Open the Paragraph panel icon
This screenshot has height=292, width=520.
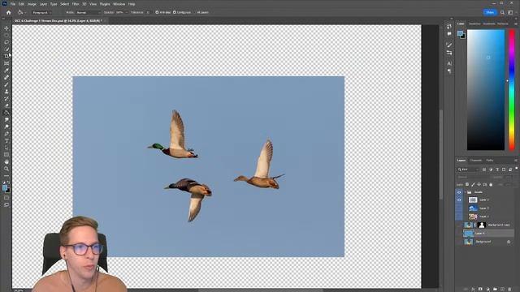click(449, 71)
